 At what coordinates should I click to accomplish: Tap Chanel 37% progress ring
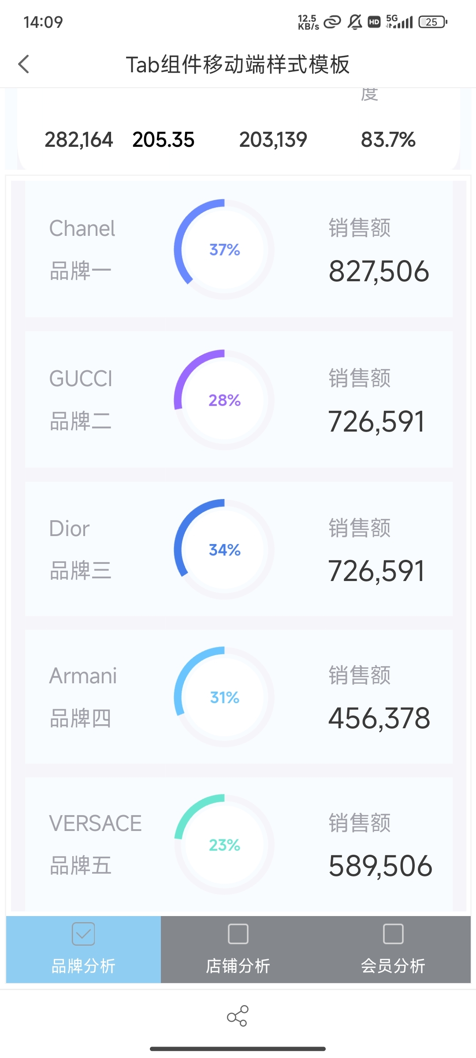224,250
